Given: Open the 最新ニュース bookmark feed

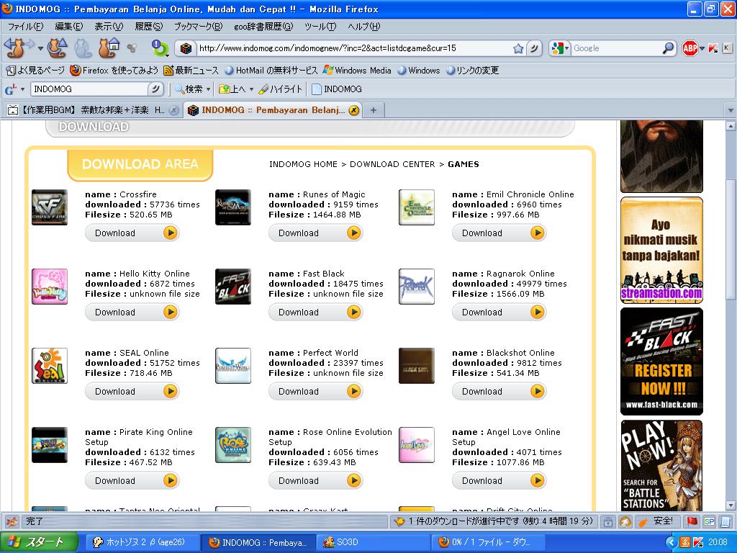Looking at the screenshot, I should 191,71.
